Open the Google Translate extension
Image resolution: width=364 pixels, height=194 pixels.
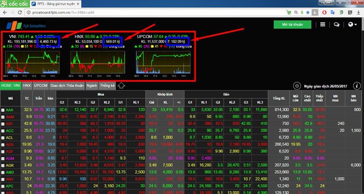[333, 12]
